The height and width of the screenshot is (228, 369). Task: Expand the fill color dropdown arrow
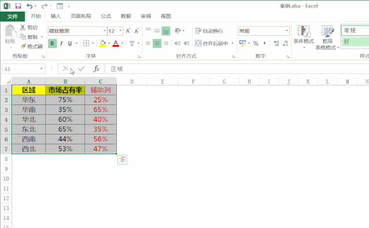click(109, 43)
